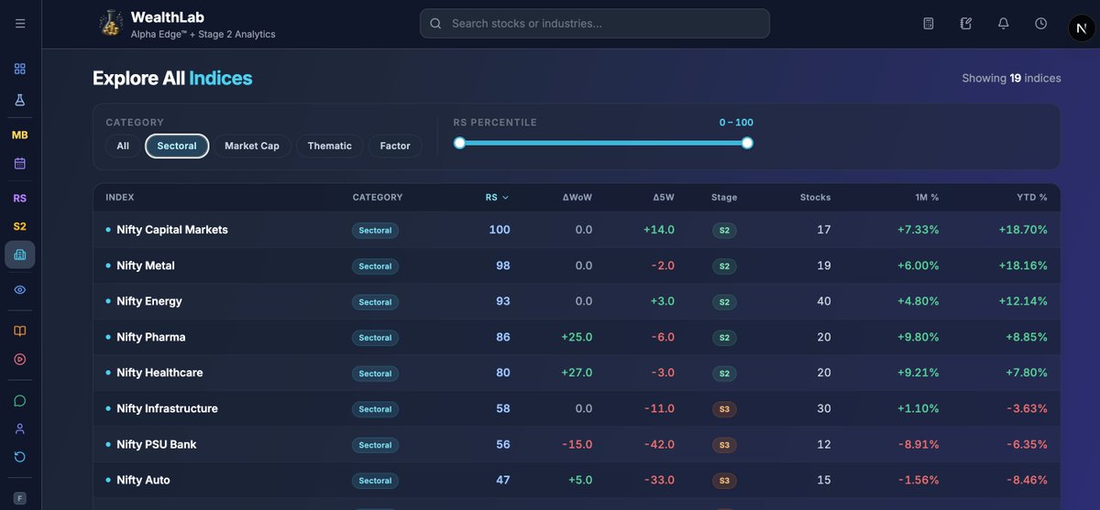This screenshot has width=1100, height=510.
Task: Select the Factor category filter
Action: coord(395,146)
